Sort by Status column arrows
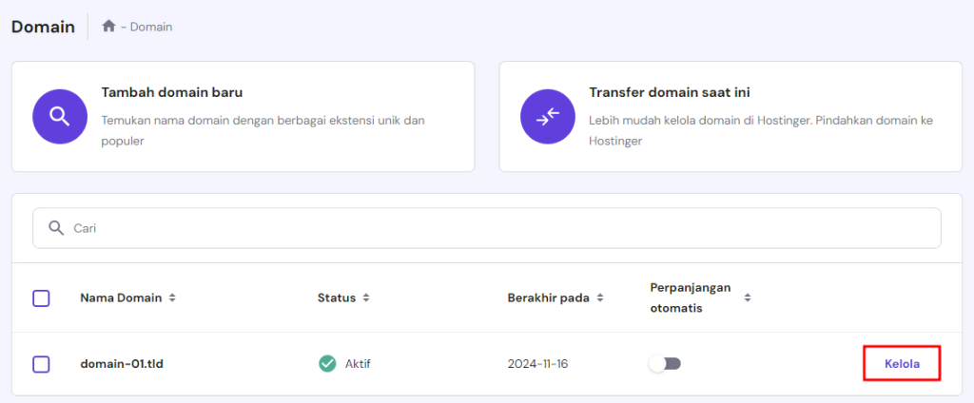 [x=366, y=297]
